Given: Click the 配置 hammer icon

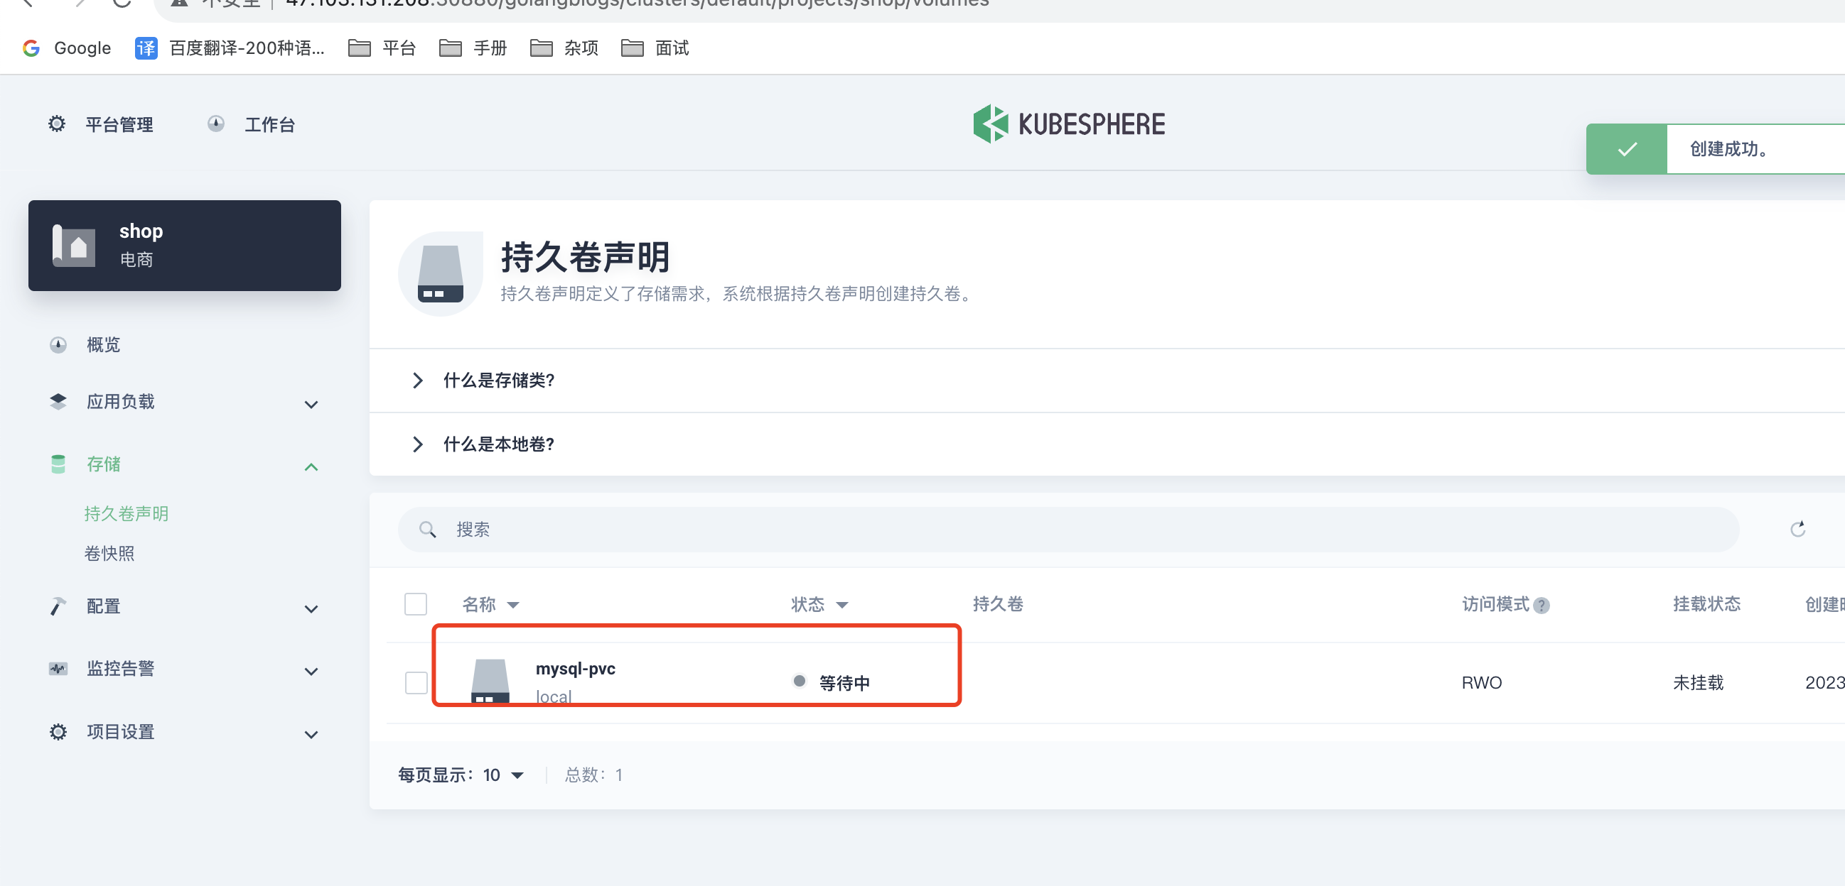Looking at the screenshot, I should pos(58,606).
